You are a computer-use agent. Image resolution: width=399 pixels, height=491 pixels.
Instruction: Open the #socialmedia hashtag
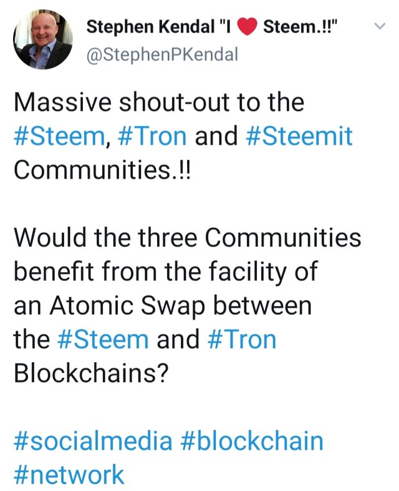(92, 441)
